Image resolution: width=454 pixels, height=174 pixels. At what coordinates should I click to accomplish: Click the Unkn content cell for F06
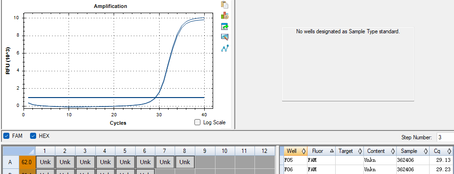point(380,169)
